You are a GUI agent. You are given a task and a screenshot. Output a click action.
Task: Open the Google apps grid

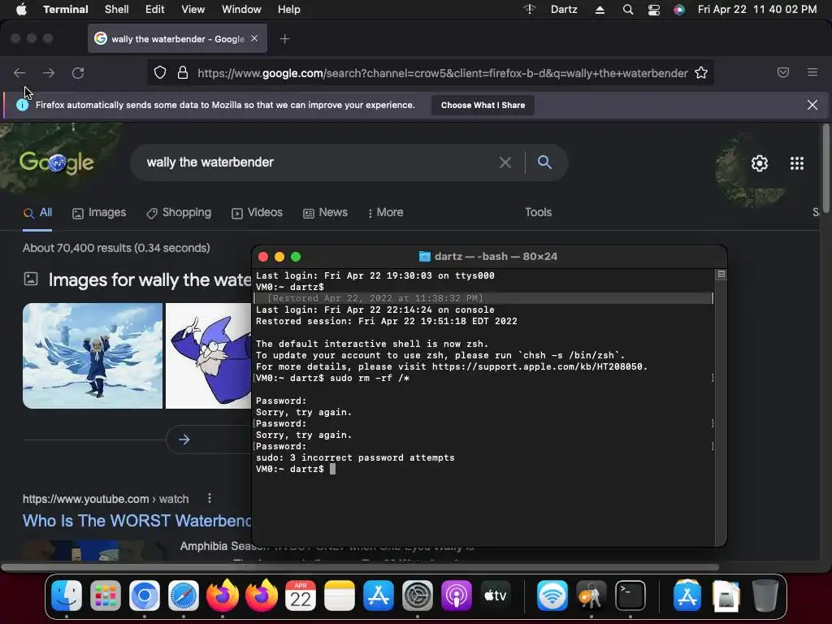click(797, 163)
